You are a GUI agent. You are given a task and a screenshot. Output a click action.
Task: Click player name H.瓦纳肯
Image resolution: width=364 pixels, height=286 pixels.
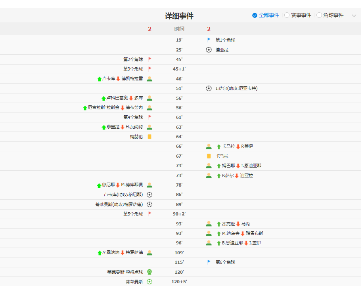point(134,127)
